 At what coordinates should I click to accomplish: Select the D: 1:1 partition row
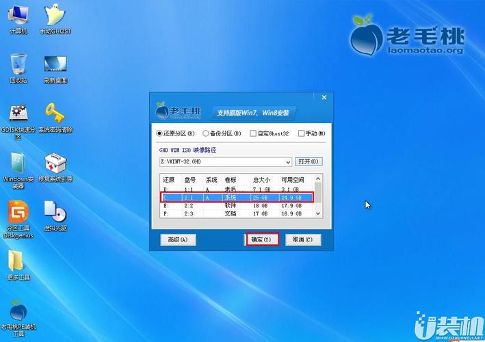[237, 189]
